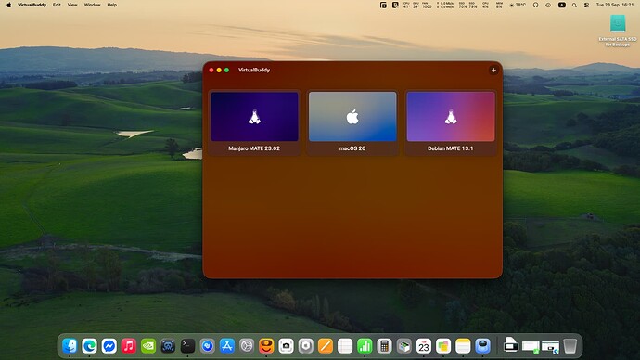Click the headphones icon in the menu bar
Viewport: 640px width, 360px height.
coord(535,5)
